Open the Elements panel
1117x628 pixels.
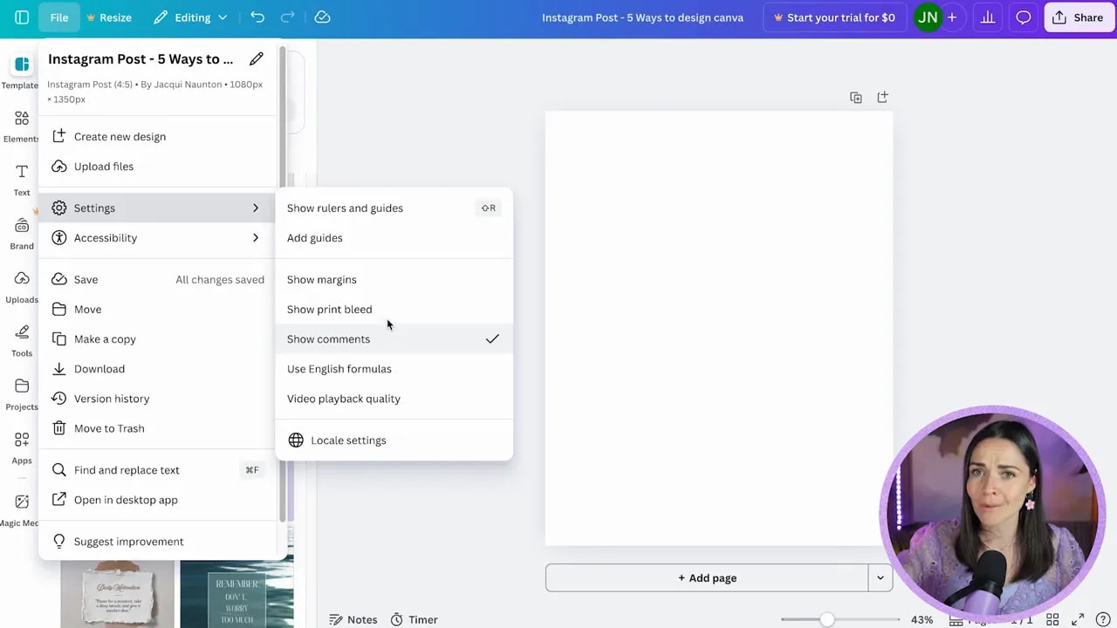pyautogui.click(x=21, y=126)
